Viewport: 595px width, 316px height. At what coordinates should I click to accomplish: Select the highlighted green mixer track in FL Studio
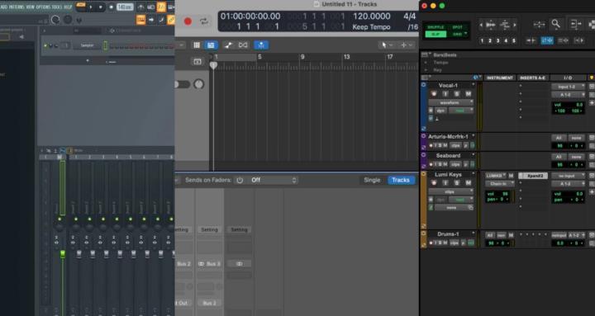[62, 187]
